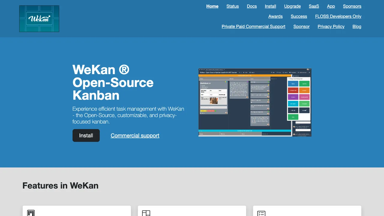Open the SaaS navigation link

[x=314, y=6]
